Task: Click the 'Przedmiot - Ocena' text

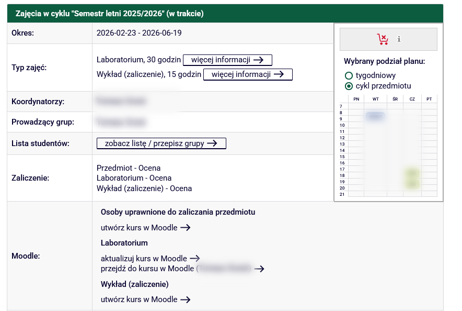Action: point(129,168)
